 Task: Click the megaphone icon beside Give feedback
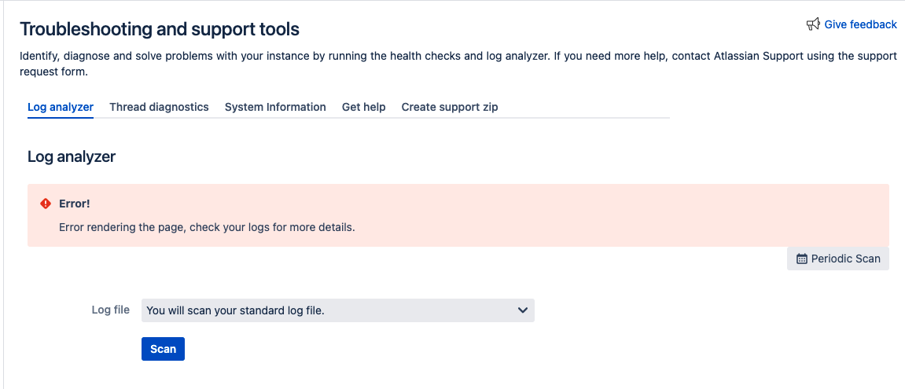click(x=814, y=24)
